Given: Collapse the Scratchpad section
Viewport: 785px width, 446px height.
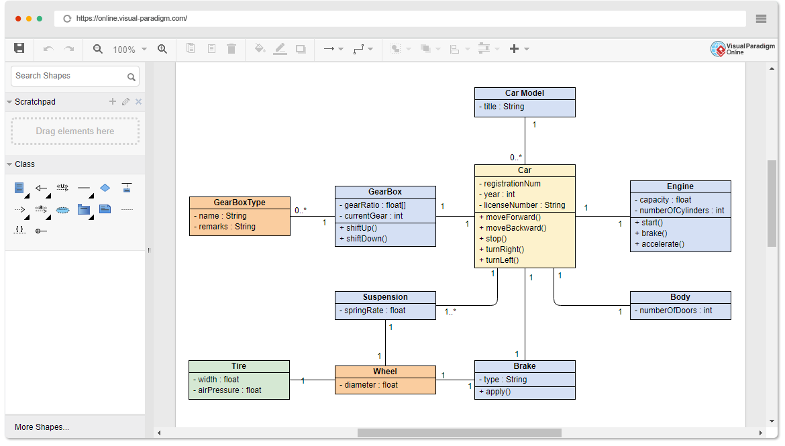Looking at the screenshot, I should [x=9, y=102].
